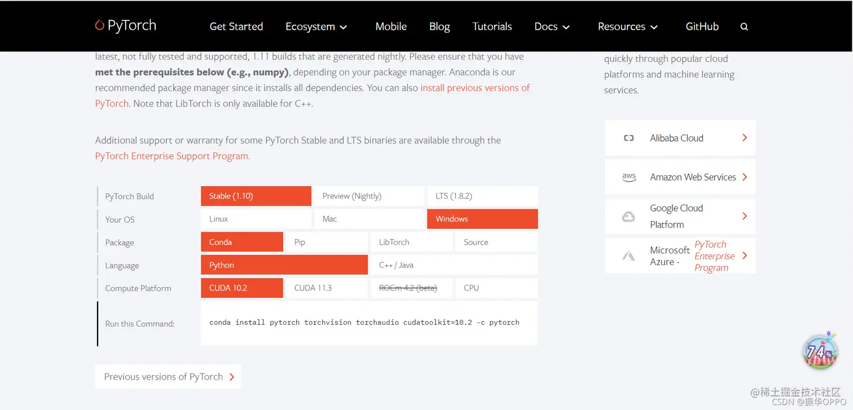Select the LibTorch package option

point(411,242)
